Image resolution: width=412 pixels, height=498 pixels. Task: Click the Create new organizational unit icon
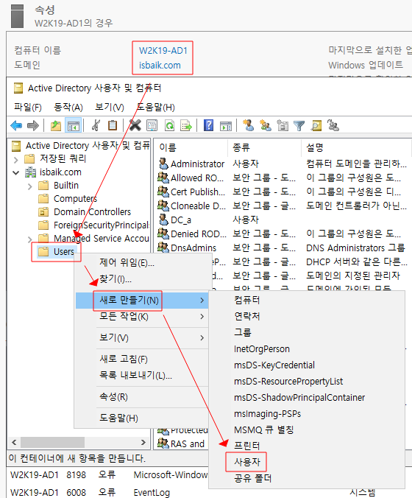(x=283, y=125)
